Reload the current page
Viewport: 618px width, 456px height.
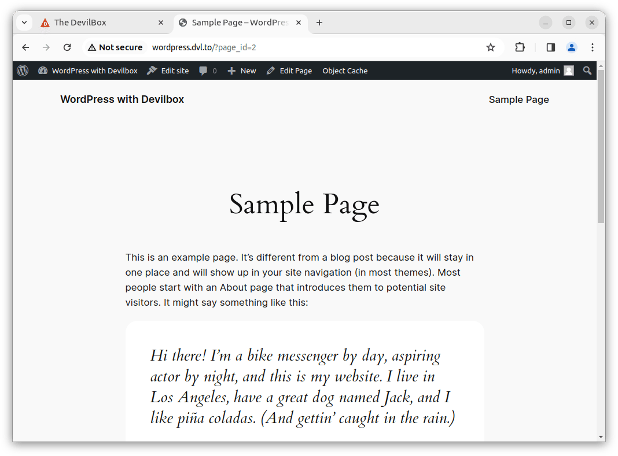[x=67, y=47]
